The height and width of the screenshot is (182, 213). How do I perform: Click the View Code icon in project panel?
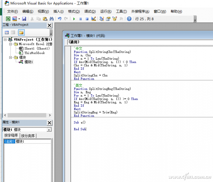(7, 32)
